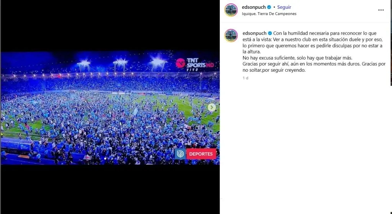
Task: Click the '1 d' post timestamp
Action: click(x=245, y=78)
